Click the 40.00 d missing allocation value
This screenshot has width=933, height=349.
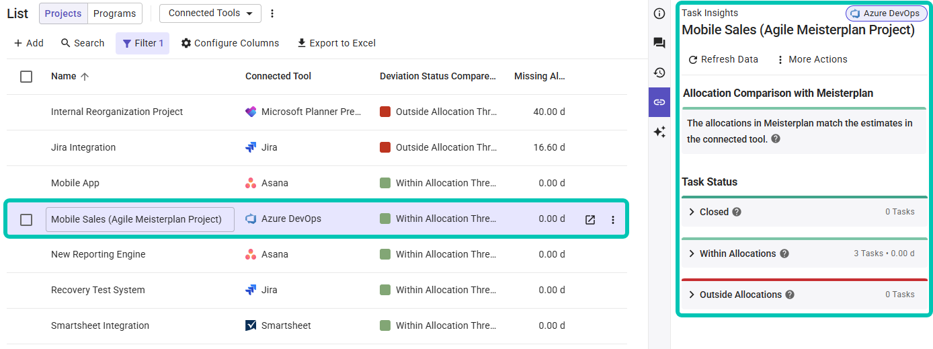click(549, 112)
